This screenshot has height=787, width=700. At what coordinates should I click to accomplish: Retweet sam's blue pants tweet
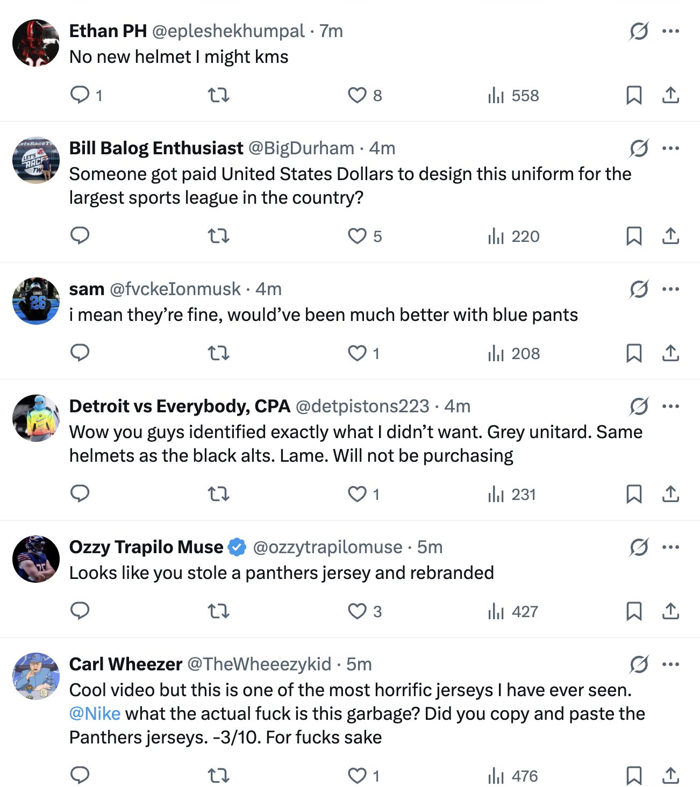[219, 353]
